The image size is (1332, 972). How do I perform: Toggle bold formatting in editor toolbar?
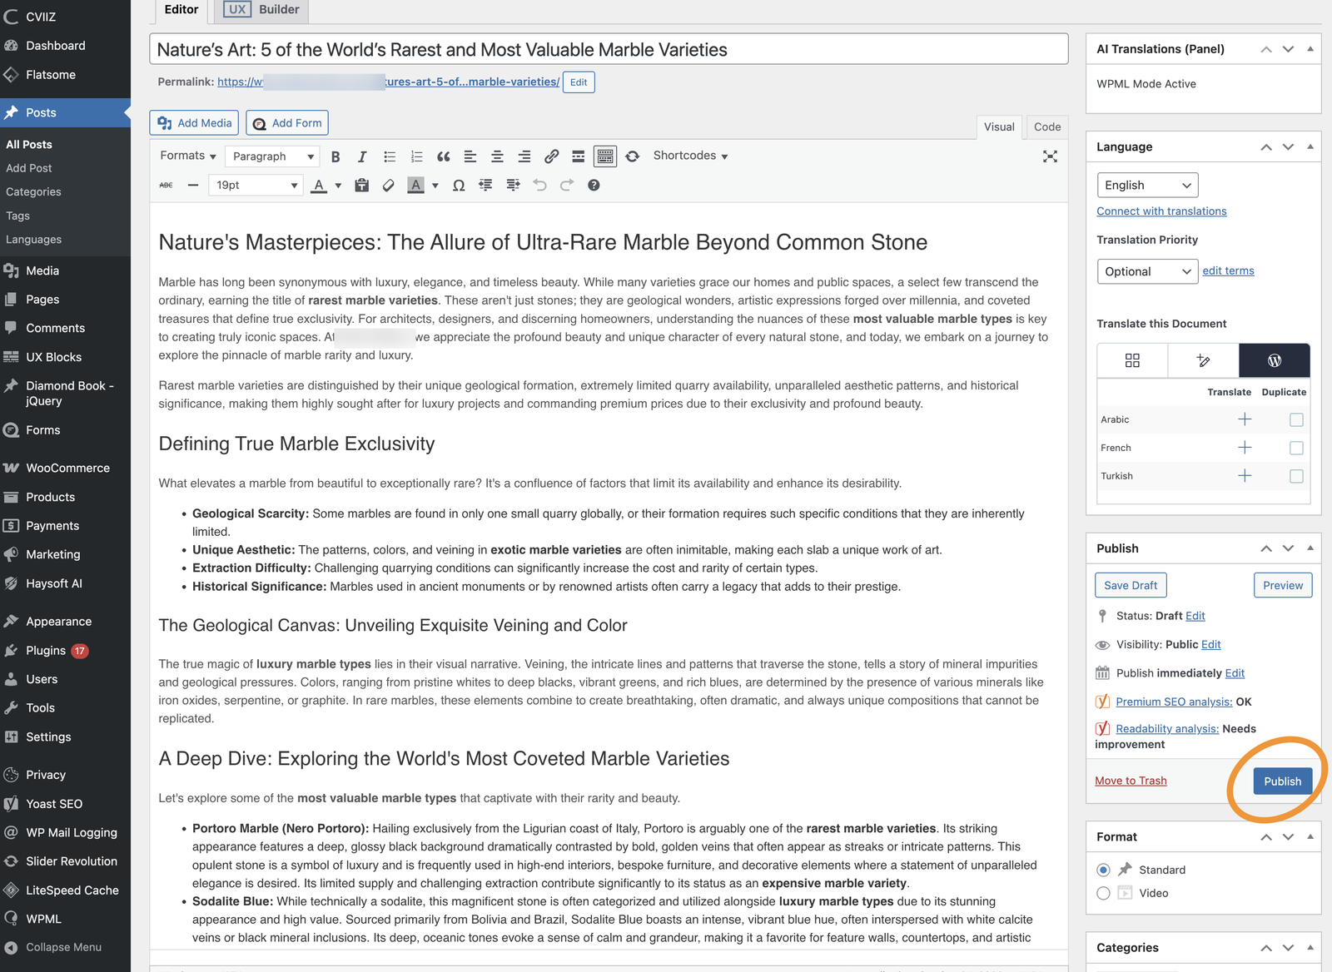335,156
